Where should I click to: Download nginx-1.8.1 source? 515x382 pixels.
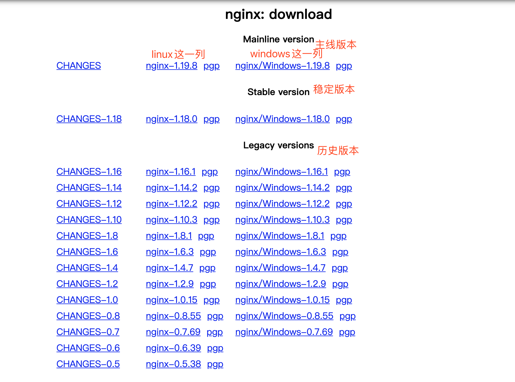(169, 236)
